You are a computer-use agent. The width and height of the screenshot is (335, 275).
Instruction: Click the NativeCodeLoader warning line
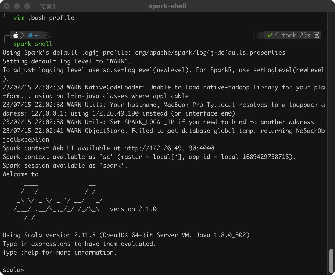(164, 92)
